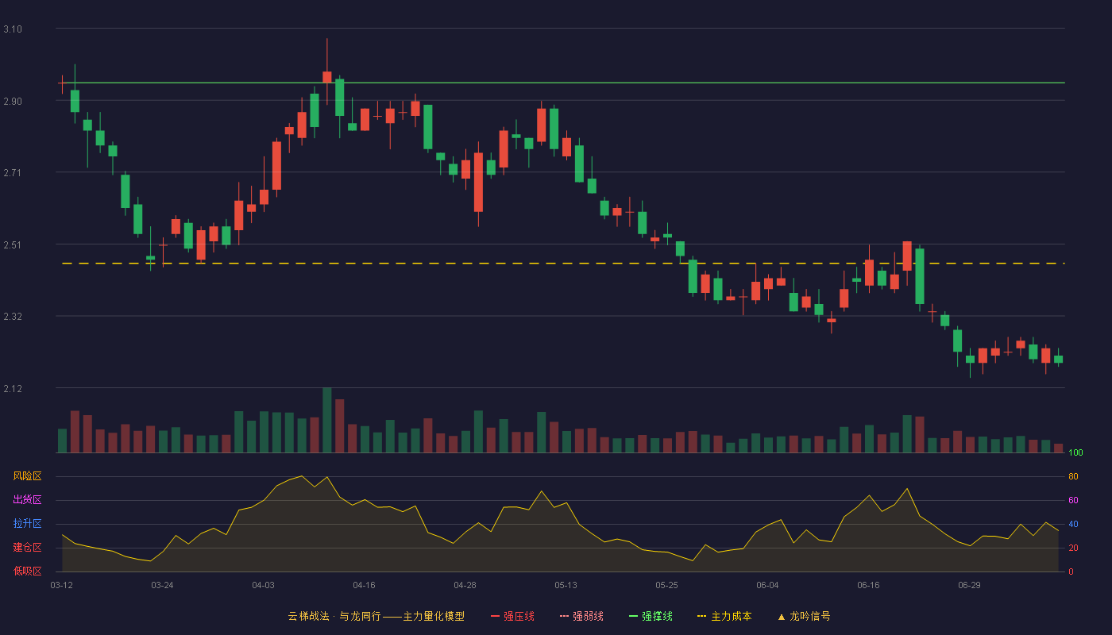
Task: Toggle the 龙吟信号 triangle legend item
Action: click(804, 616)
